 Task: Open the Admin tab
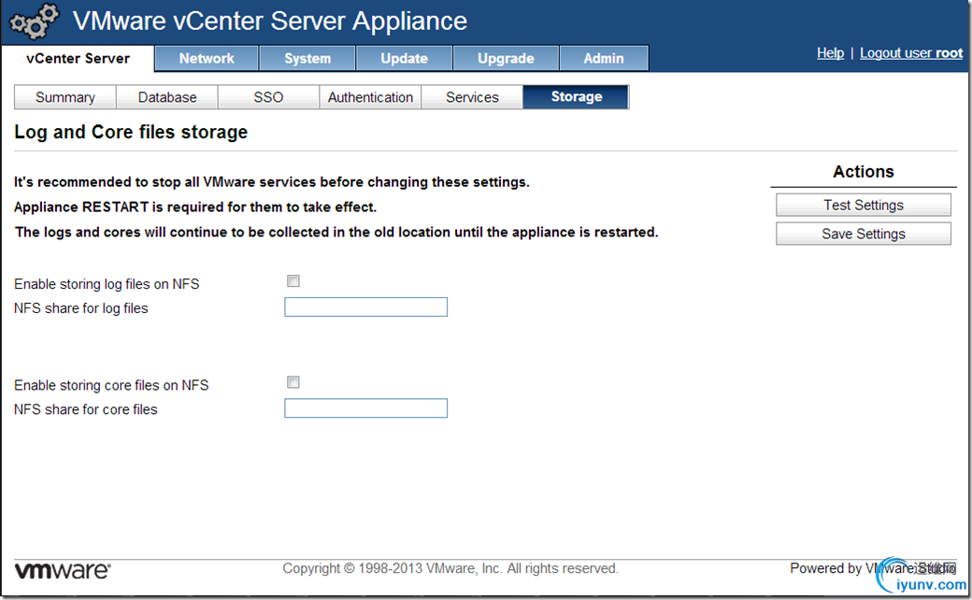point(604,58)
